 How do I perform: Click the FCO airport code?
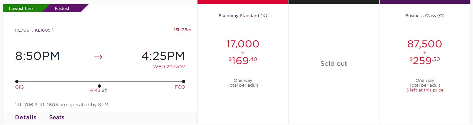[180, 87]
